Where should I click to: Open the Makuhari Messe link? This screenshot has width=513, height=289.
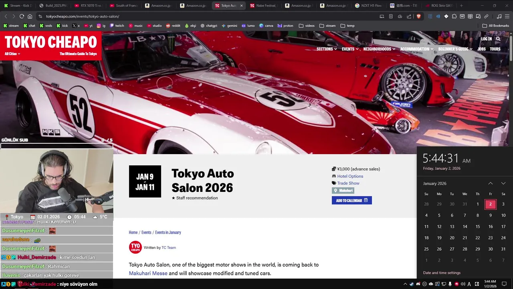148,273
